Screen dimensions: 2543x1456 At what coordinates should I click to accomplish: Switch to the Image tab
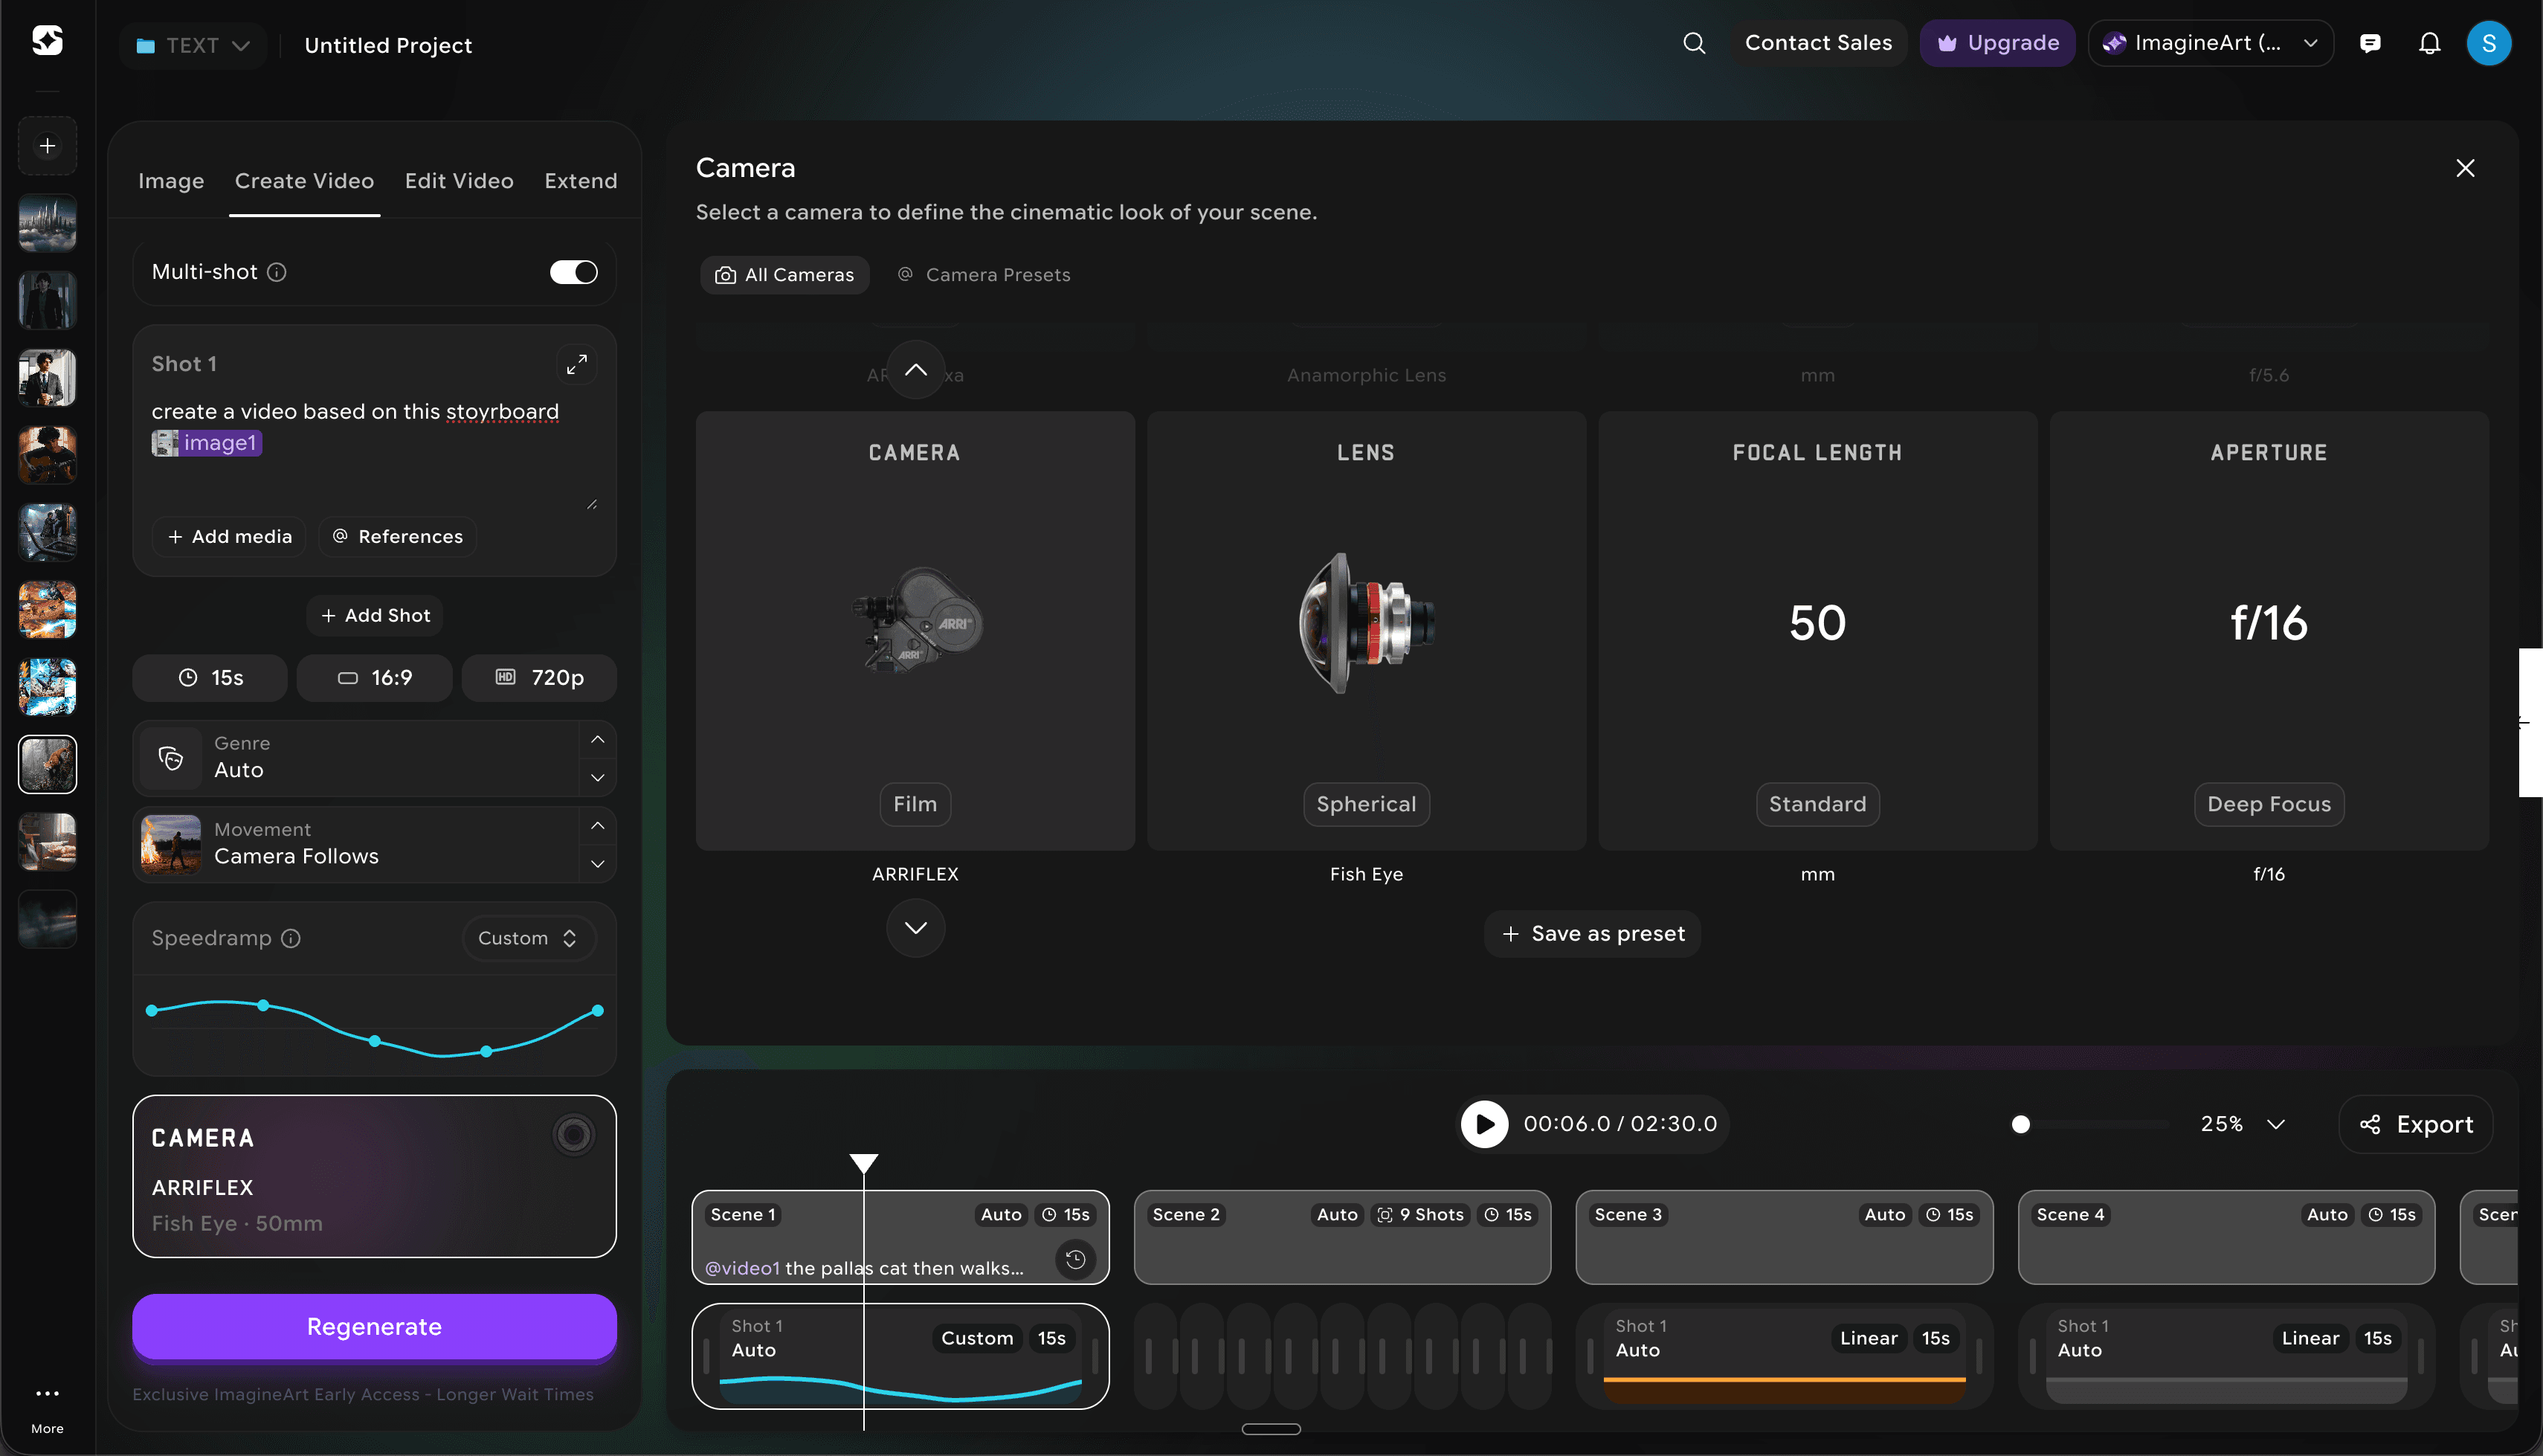pos(171,181)
